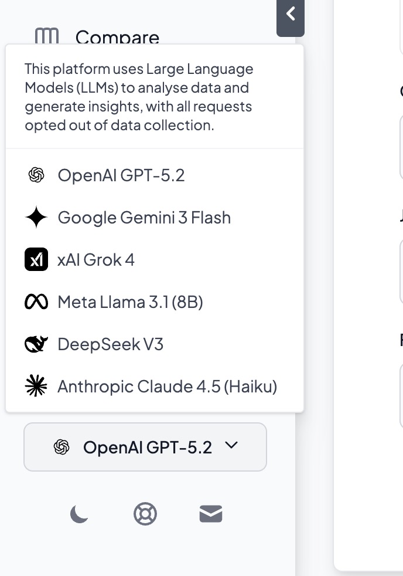Close the OpenAI GPT-5.2 model selector dropdown
This screenshot has height=576, width=403.
tap(145, 447)
